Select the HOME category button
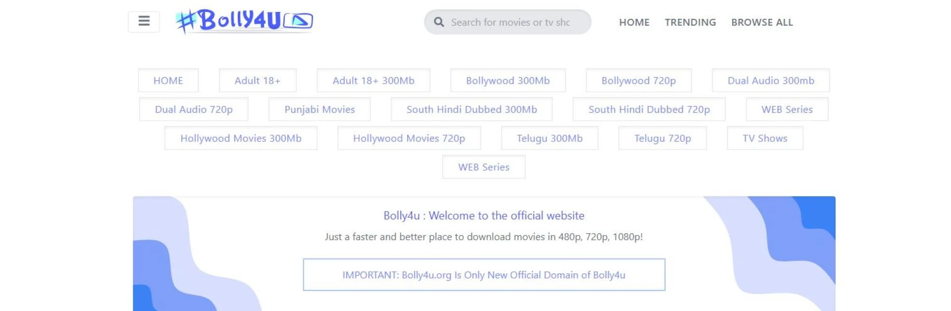Viewport: 951px width, 311px height. (x=168, y=80)
